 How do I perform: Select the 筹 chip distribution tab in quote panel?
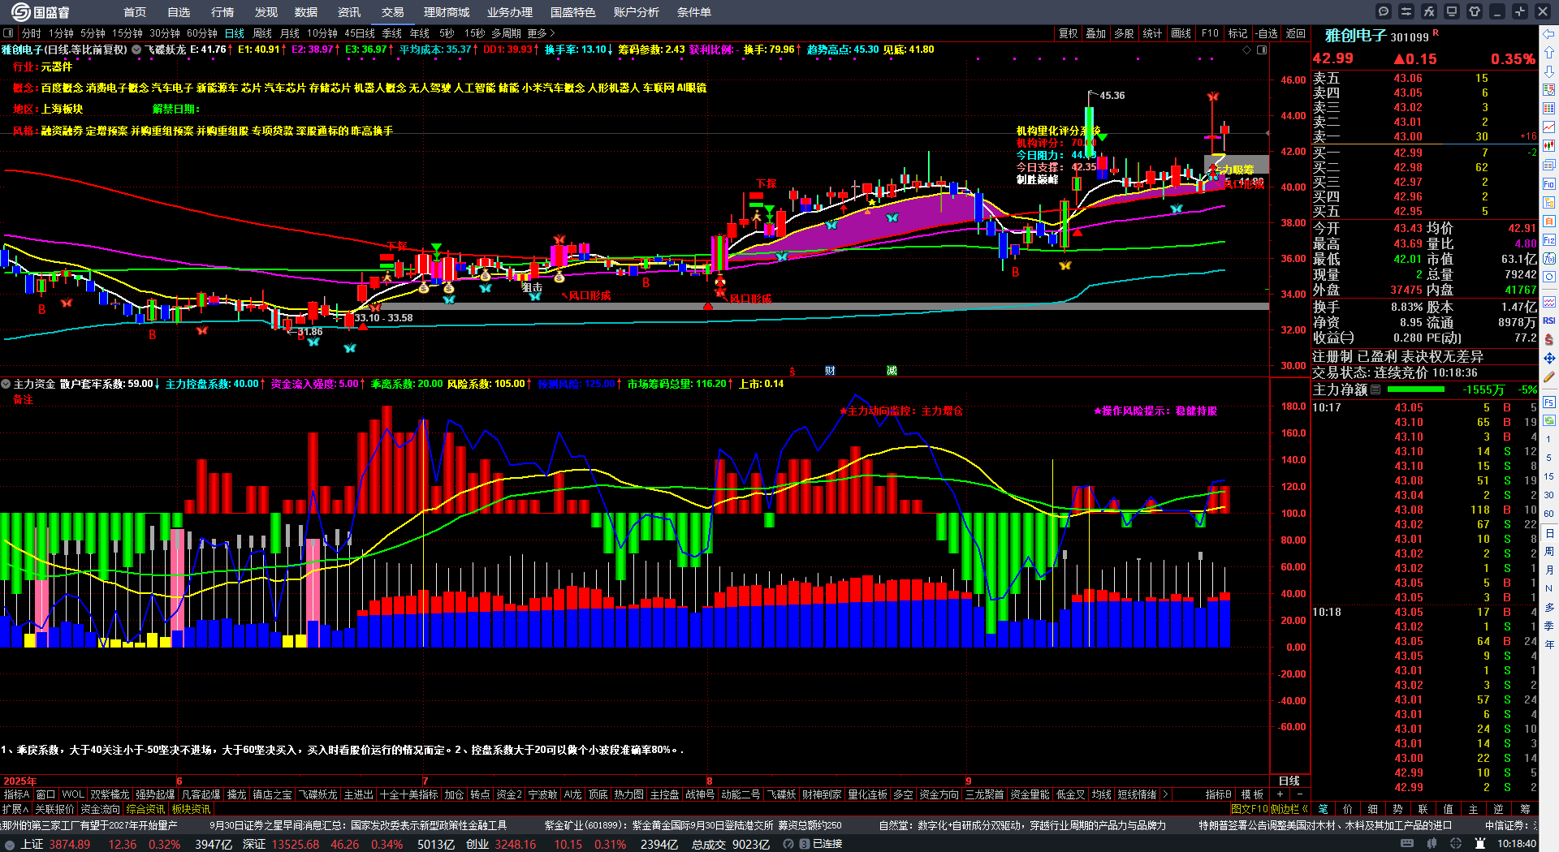click(x=1525, y=809)
